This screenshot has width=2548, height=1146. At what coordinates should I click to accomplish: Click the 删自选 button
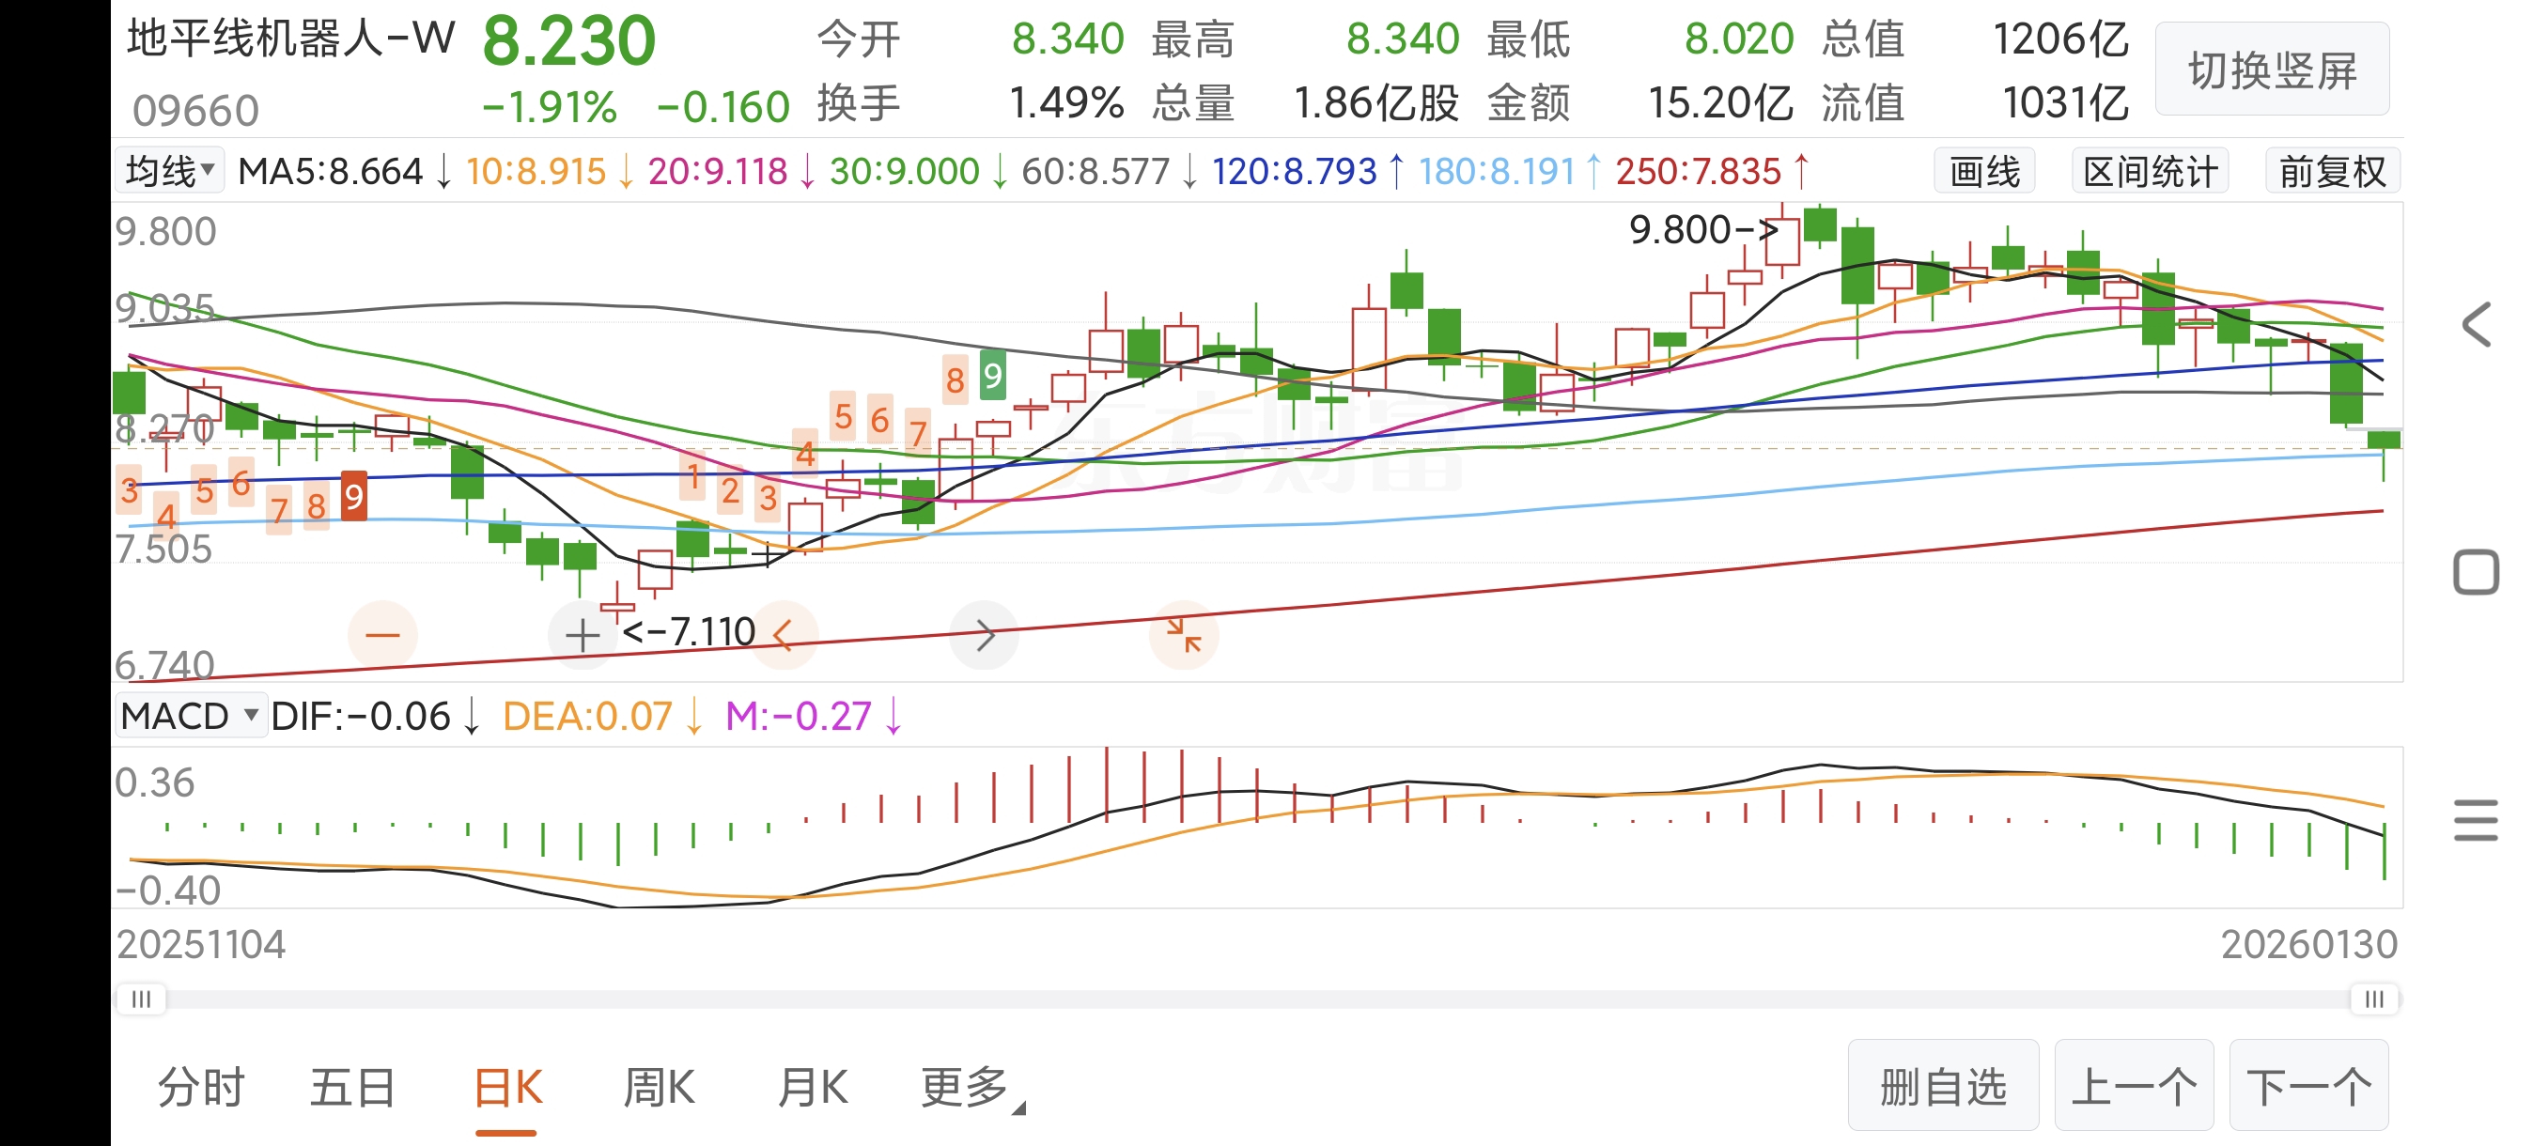pos(1943,1086)
